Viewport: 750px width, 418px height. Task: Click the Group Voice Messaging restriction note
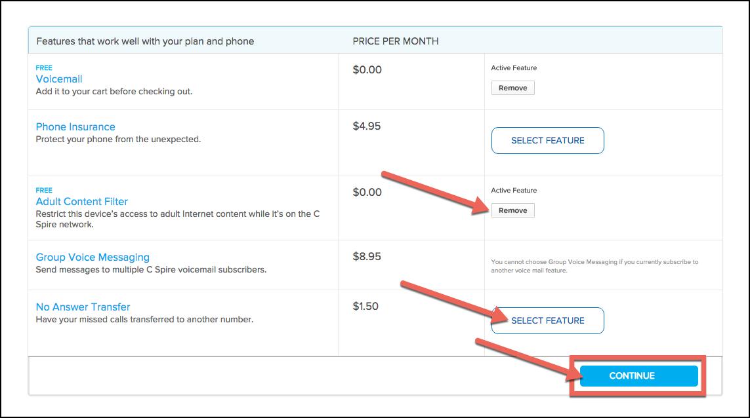594,266
